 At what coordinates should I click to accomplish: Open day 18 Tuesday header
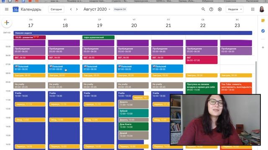[x=65, y=25]
